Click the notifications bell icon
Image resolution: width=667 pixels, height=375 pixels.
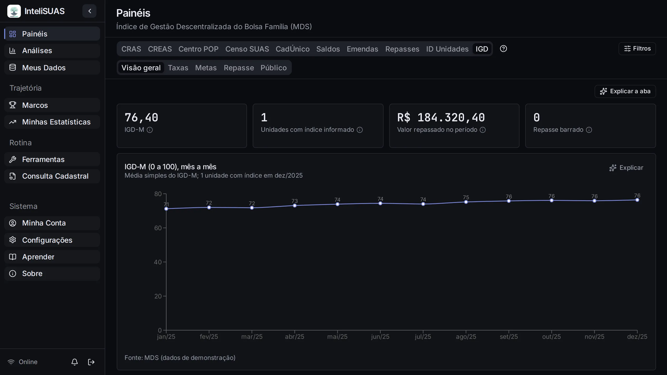(75, 362)
